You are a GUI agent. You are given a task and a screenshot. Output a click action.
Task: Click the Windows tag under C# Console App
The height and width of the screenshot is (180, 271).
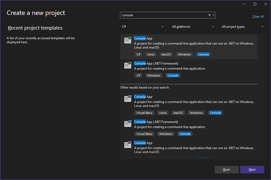[x=184, y=54]
